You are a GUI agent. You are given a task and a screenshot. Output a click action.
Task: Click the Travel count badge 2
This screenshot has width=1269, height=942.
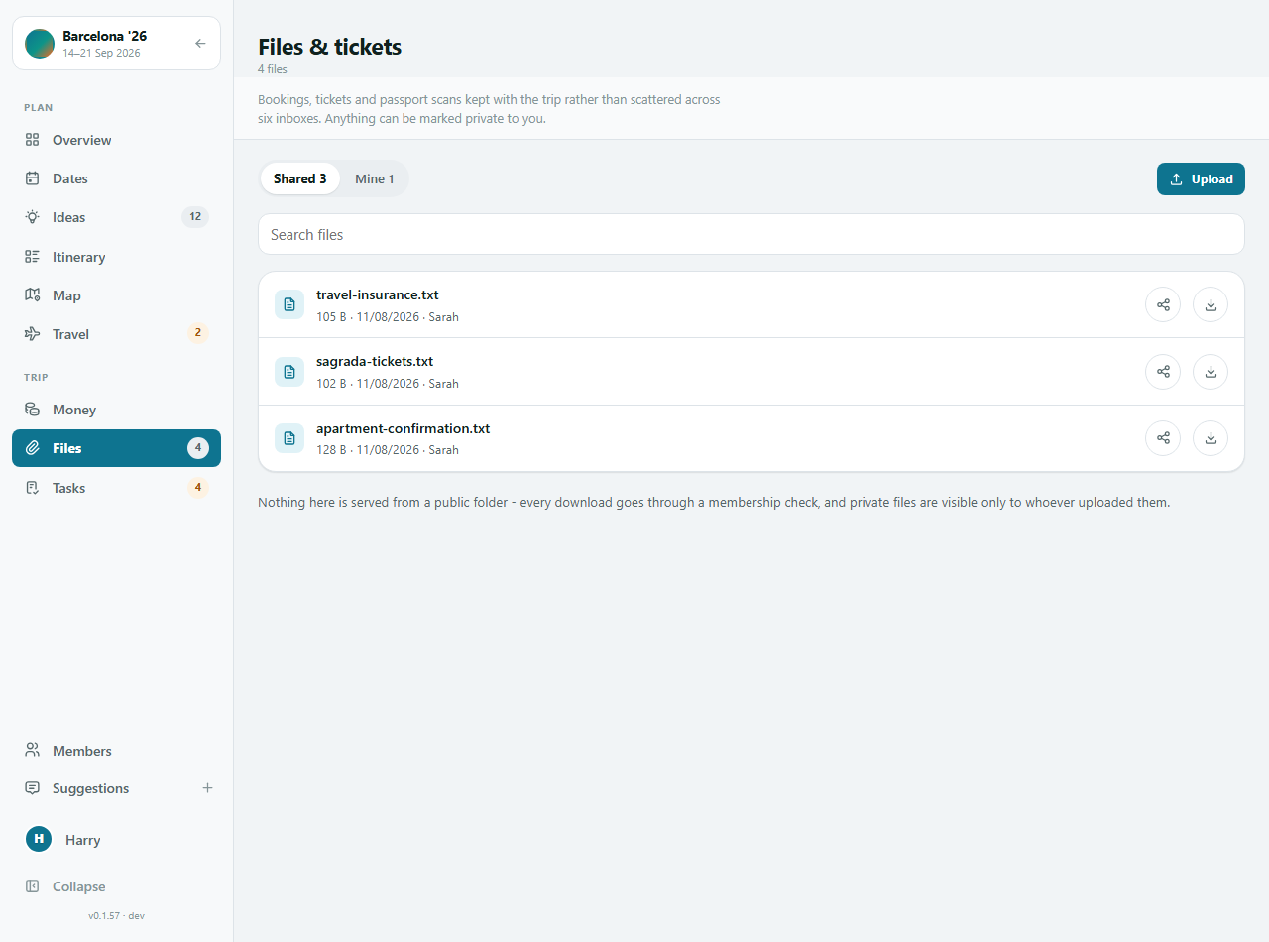coord(198,333)
